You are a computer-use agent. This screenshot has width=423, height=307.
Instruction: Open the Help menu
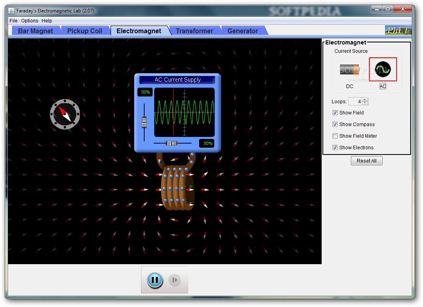tap(47, 21)
